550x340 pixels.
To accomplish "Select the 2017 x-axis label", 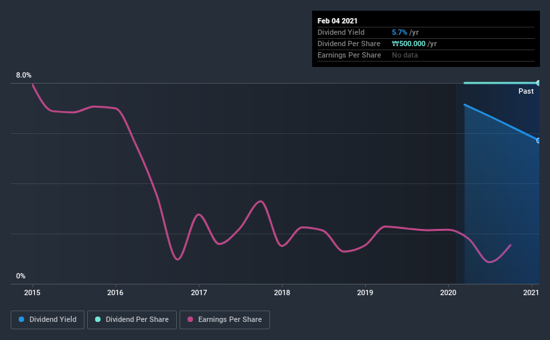I will 199,292.
